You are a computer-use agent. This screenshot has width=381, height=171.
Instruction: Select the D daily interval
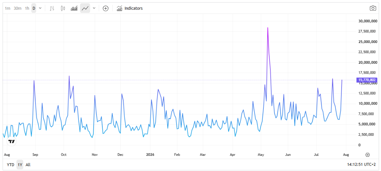(34, 8)
